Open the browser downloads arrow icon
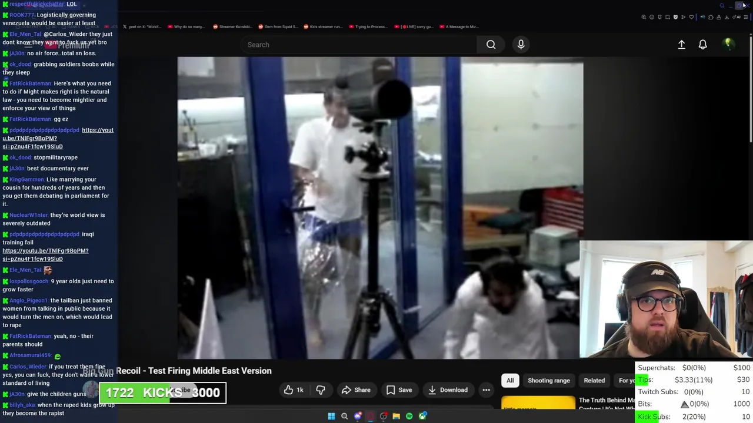 [727, 17]
